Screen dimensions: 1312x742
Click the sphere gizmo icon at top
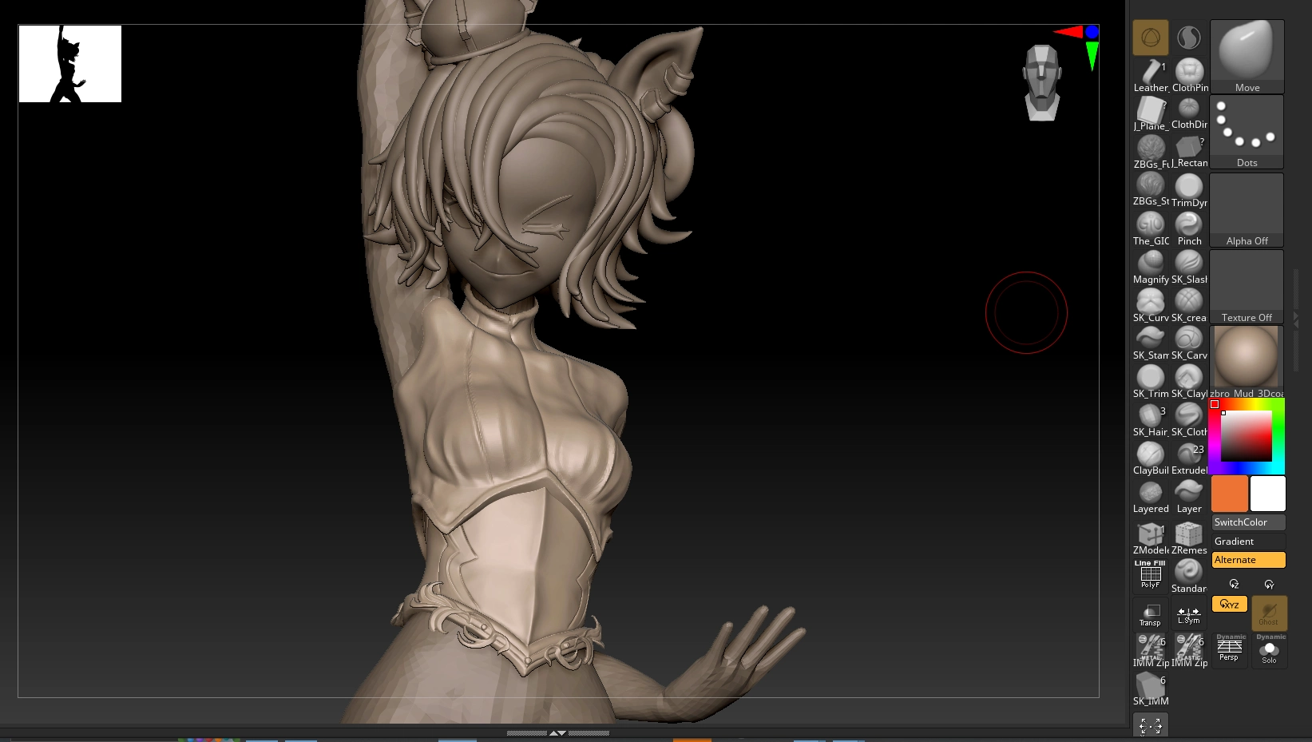1151,38
